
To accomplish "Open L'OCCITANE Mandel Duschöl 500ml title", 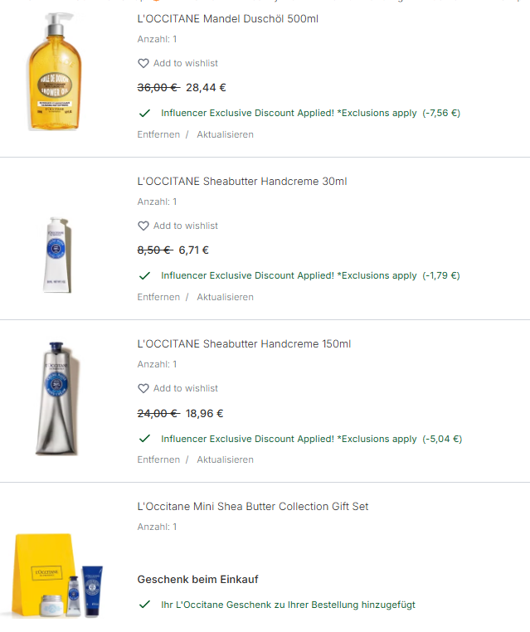I will [228, 19].
